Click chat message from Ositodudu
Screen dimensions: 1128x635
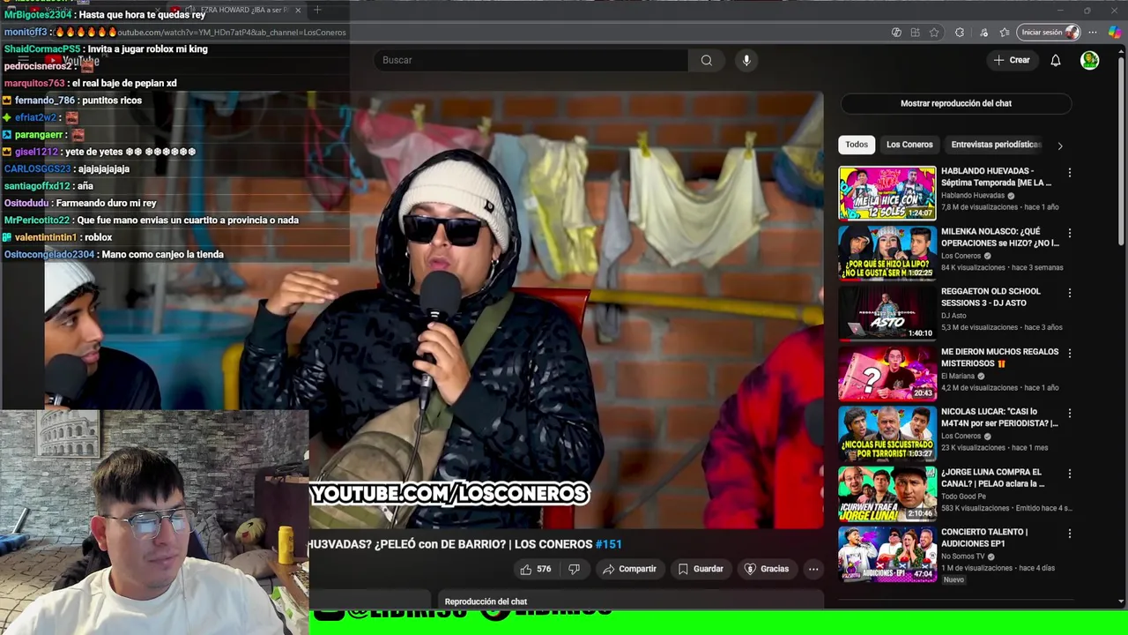click(80, 203)
